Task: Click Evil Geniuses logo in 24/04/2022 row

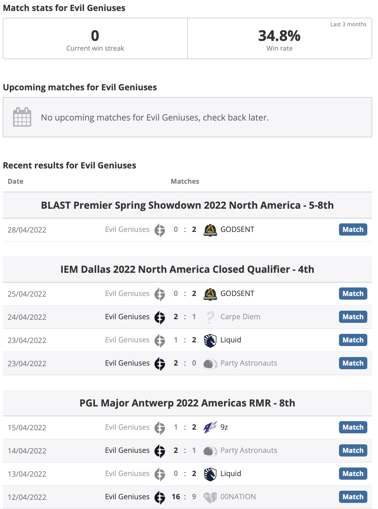Action: pyautogui.click(x=160, y=317)
